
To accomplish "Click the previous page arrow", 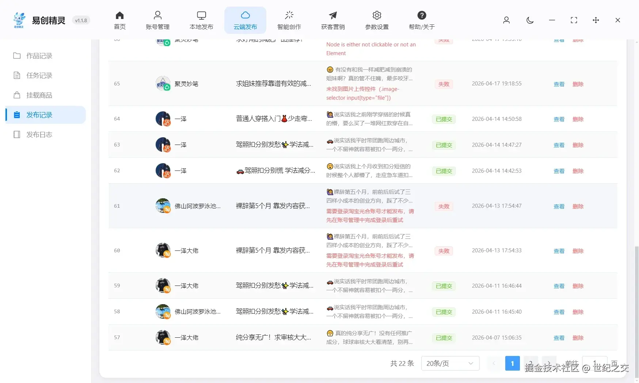I will (494, 363).
